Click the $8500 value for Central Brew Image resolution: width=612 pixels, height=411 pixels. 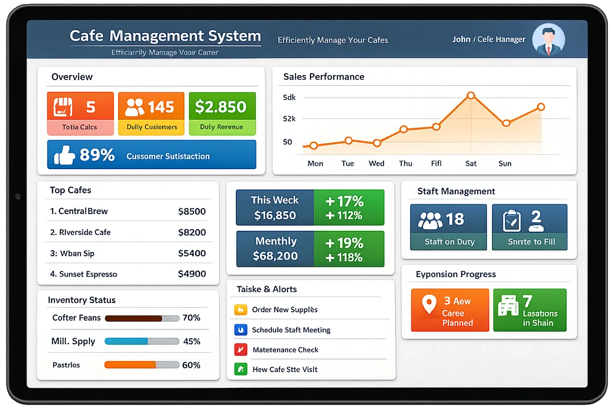[192, 211]
